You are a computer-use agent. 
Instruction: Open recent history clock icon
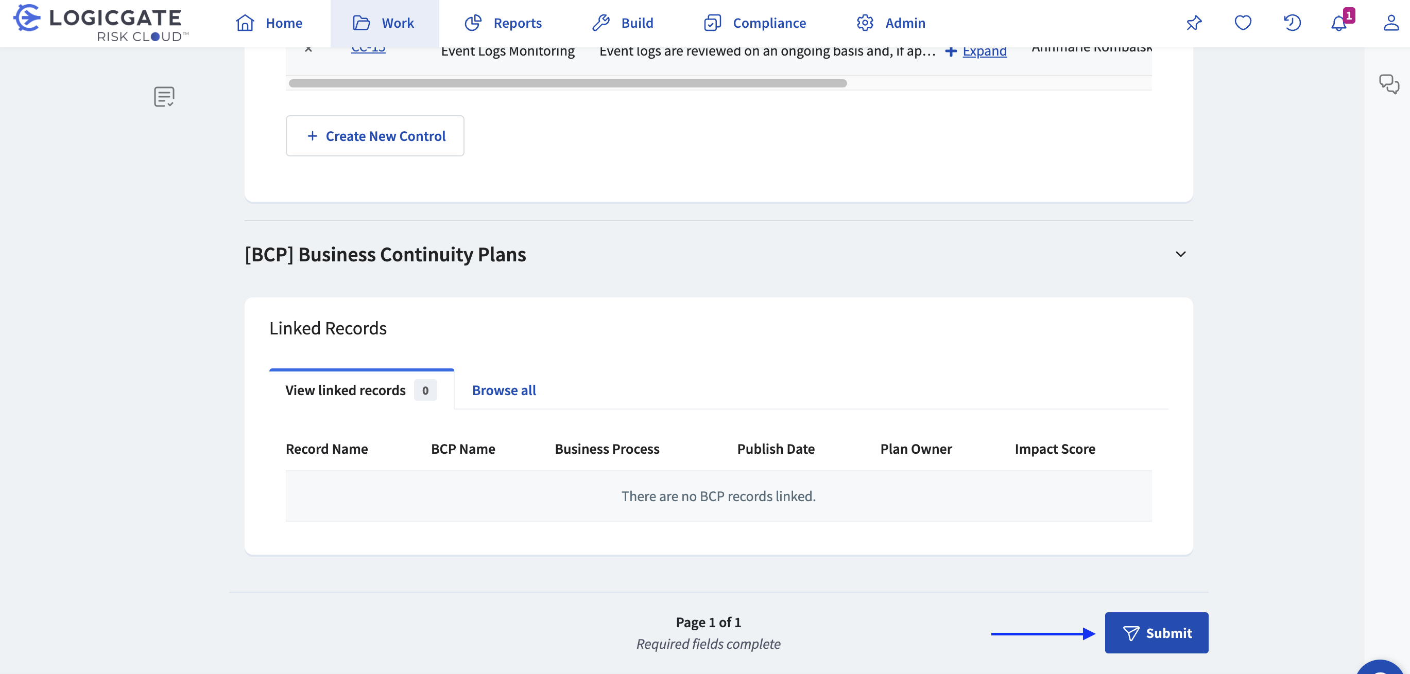[1292, 23]
